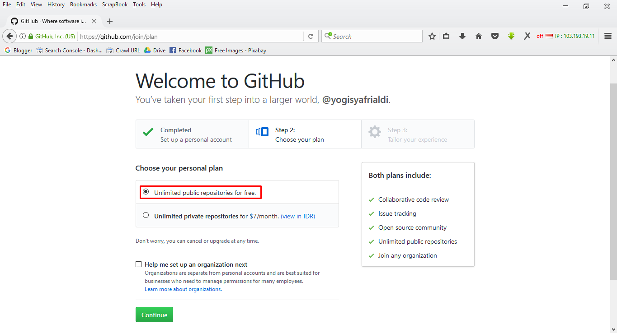The image size is (617, 333).
Task: Open the home page icon
Action: click(x=478, y=36)
